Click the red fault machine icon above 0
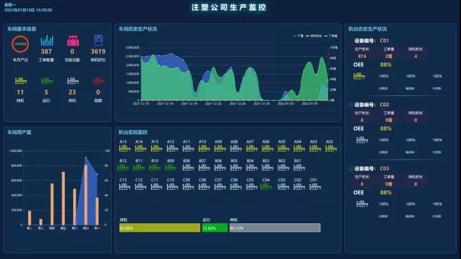The image size is (461, 259). pos(99,81)
